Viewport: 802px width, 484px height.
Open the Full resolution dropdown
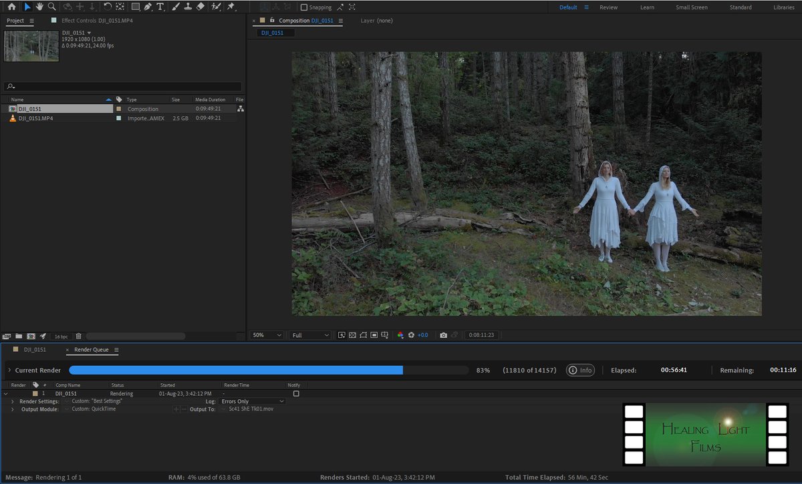pyautogui.click(x=311, y=335)
